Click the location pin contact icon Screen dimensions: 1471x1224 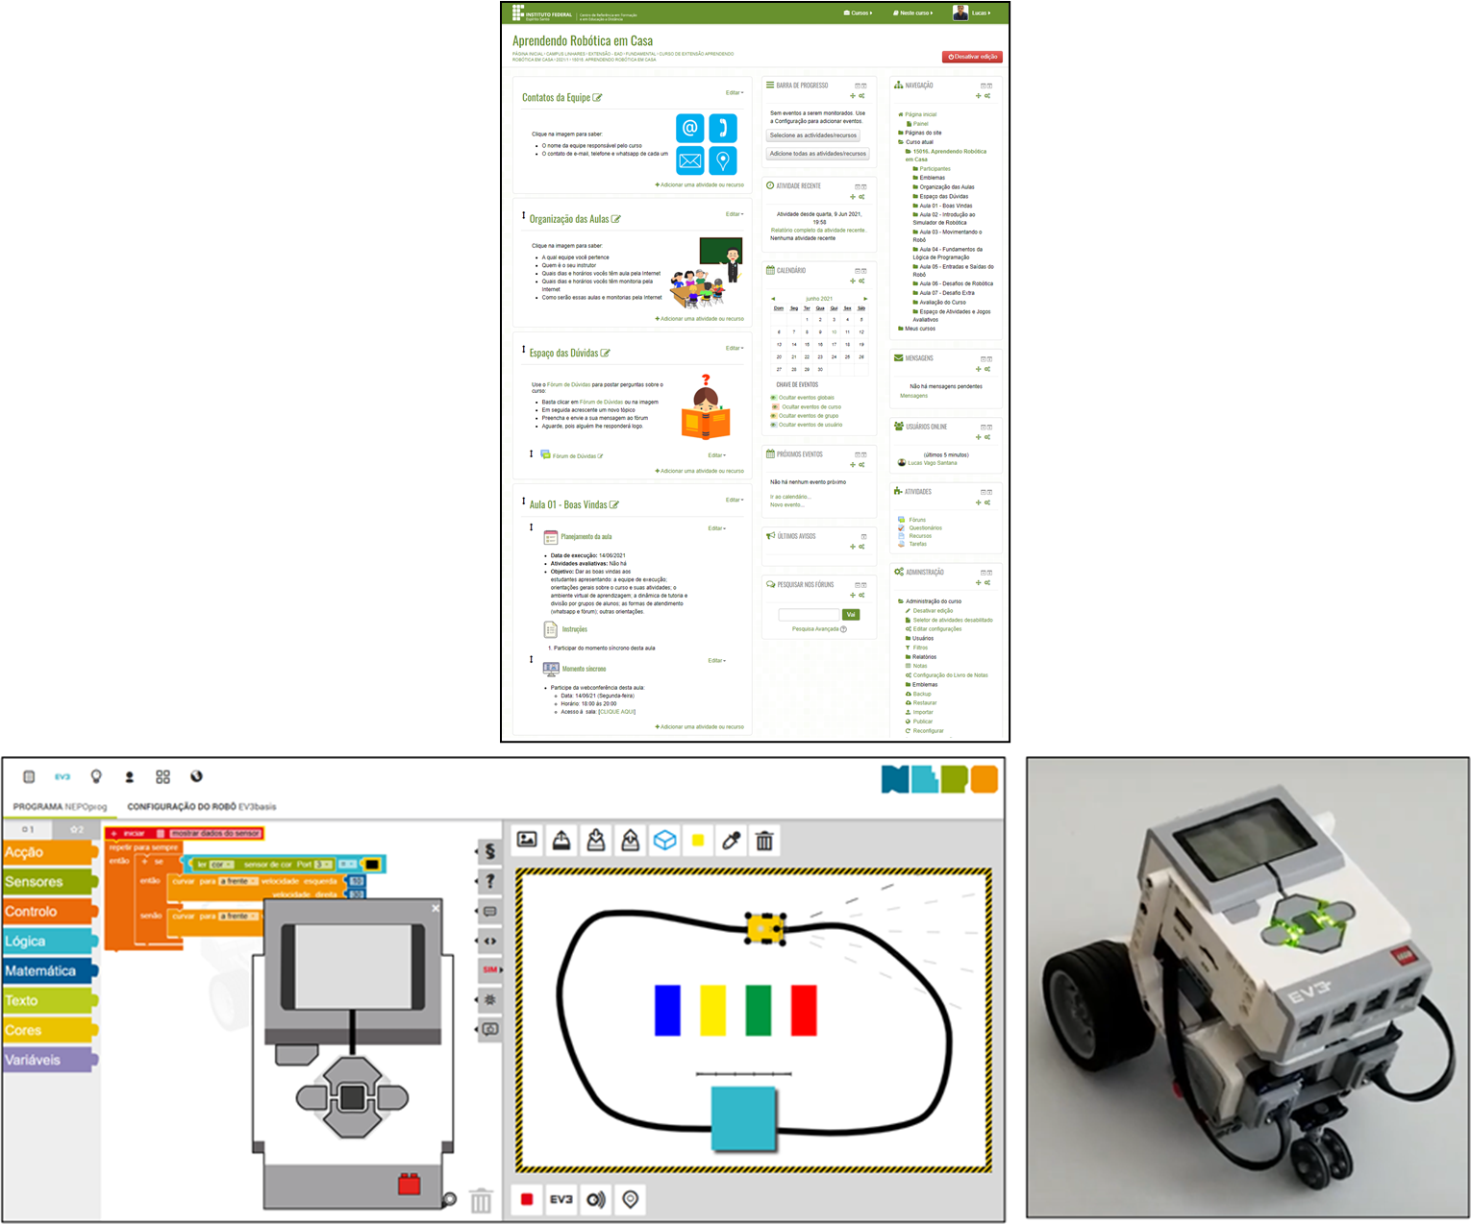pos(723,160)
